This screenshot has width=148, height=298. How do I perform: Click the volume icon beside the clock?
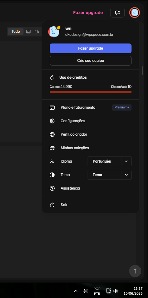coord(116,291)
